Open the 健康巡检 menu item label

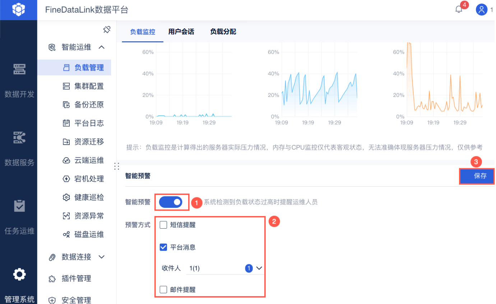point(89,197)
